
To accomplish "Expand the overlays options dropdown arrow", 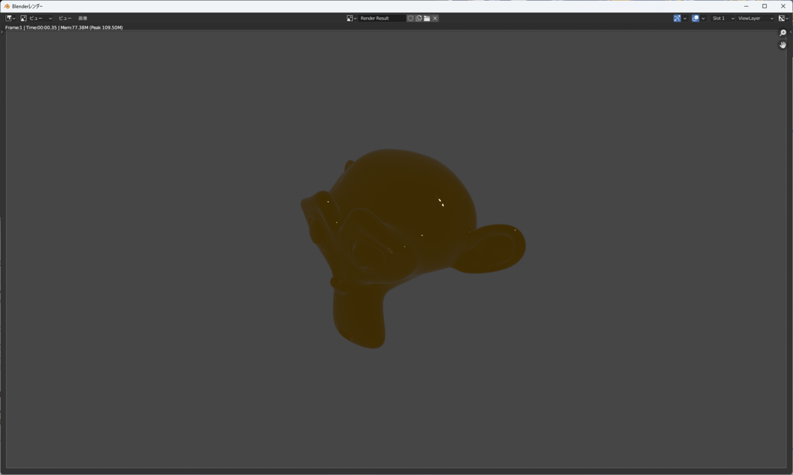I will (703, 18).
